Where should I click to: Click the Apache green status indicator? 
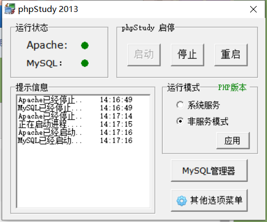85,46
